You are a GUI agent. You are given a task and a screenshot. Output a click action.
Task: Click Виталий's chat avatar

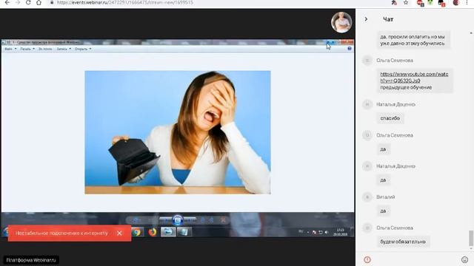pyautogui.click(x=367, y=197)
